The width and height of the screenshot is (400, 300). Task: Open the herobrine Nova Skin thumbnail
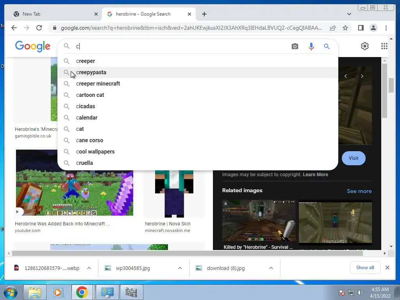tap(174, 194)
